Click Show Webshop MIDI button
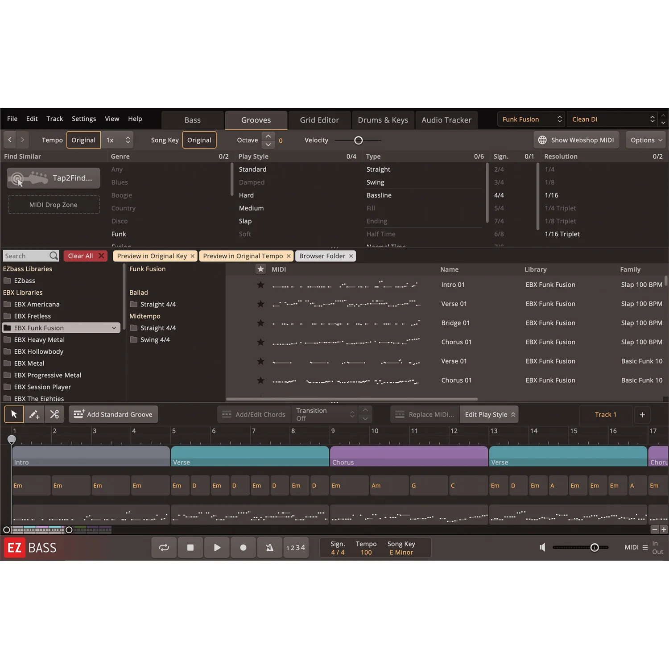Screen dimensions: 669x669 pyautogui.click(x=576, y=140)
